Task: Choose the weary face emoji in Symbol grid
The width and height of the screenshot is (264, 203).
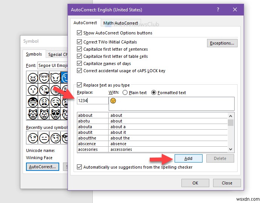Action: point(44,102)
